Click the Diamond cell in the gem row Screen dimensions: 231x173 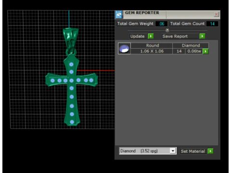[x=191, y=46]
